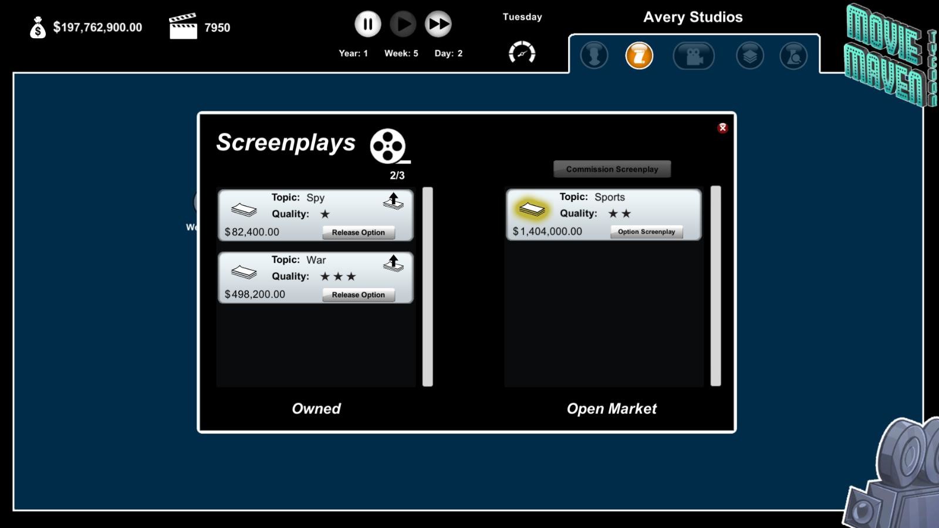This screenshot has height=528, width=939.
Task: Open the staff management panel icon
Action: [593, 56]
